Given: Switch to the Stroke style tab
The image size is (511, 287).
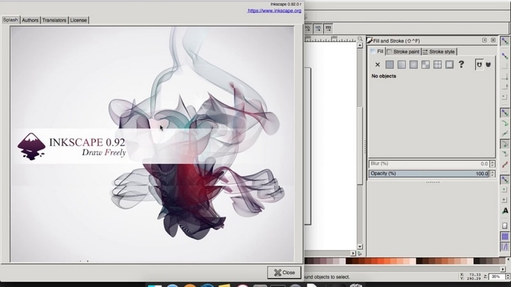Looking at the screenshot, I should point(439,52).
